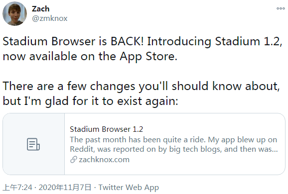Click 'My app blew up on' card text
Screen dimensions: 288x194
(243, 140)
